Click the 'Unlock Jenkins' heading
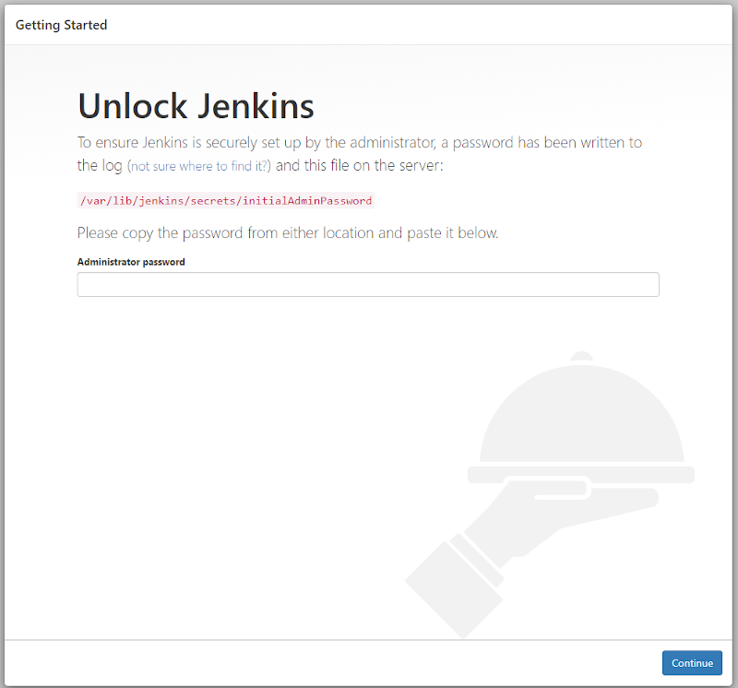This screenshot has height=688, width=738. click(x=196, y=106)
